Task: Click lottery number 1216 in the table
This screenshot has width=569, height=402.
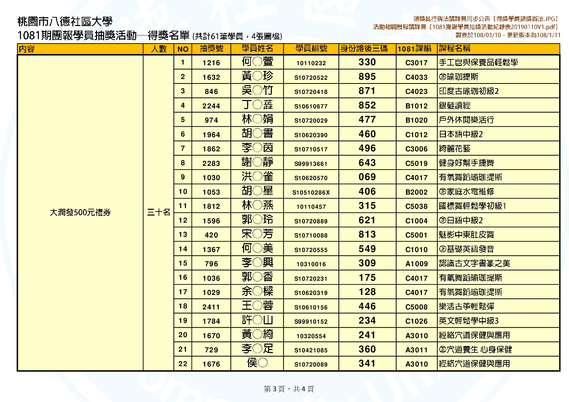Action: point(211,63)
